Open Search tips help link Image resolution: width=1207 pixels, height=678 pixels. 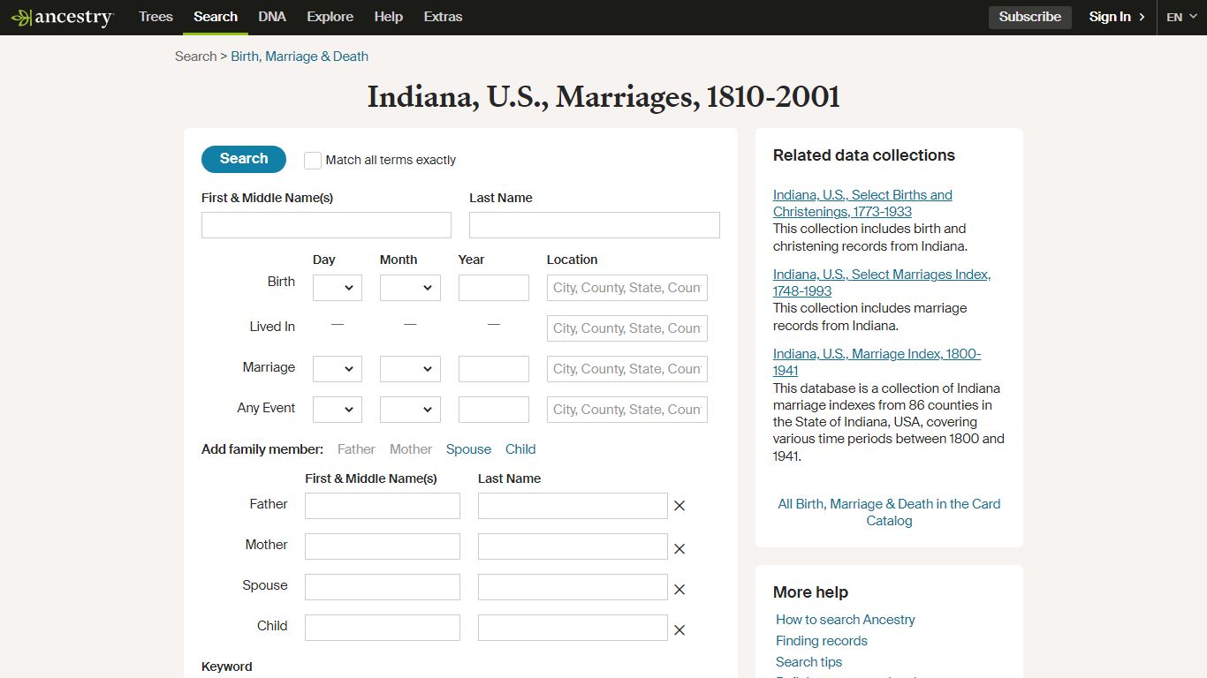[x=809, y=662]
